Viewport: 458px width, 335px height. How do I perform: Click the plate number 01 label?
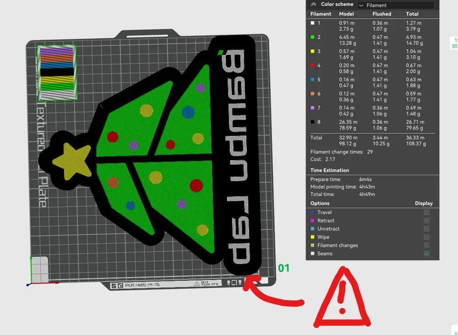[x=284, y=268]
